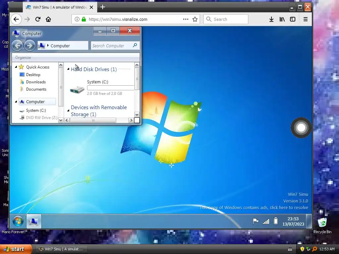Select System (C:) drive icon
339x254 pixels.
pos(77,90)
